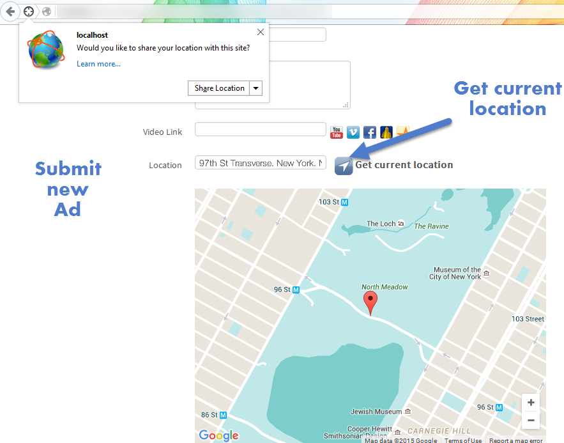Viewport: 564px width, 443px height.
Task: Click the Location address input field
Action: pyautogui.click(x=261, y=163)
